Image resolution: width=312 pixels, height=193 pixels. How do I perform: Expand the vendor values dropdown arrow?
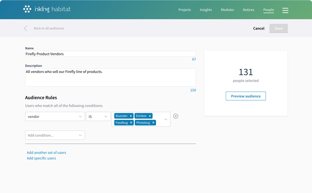pyautogui.click(x=166, y=119)
